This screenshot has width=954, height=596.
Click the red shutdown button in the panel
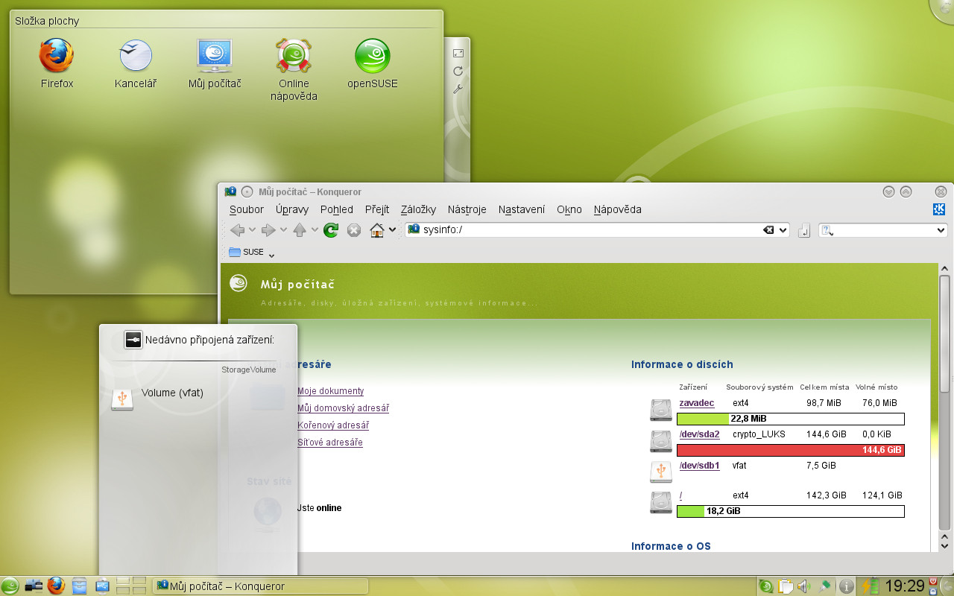pyautogui.click(x=932, y=581)
